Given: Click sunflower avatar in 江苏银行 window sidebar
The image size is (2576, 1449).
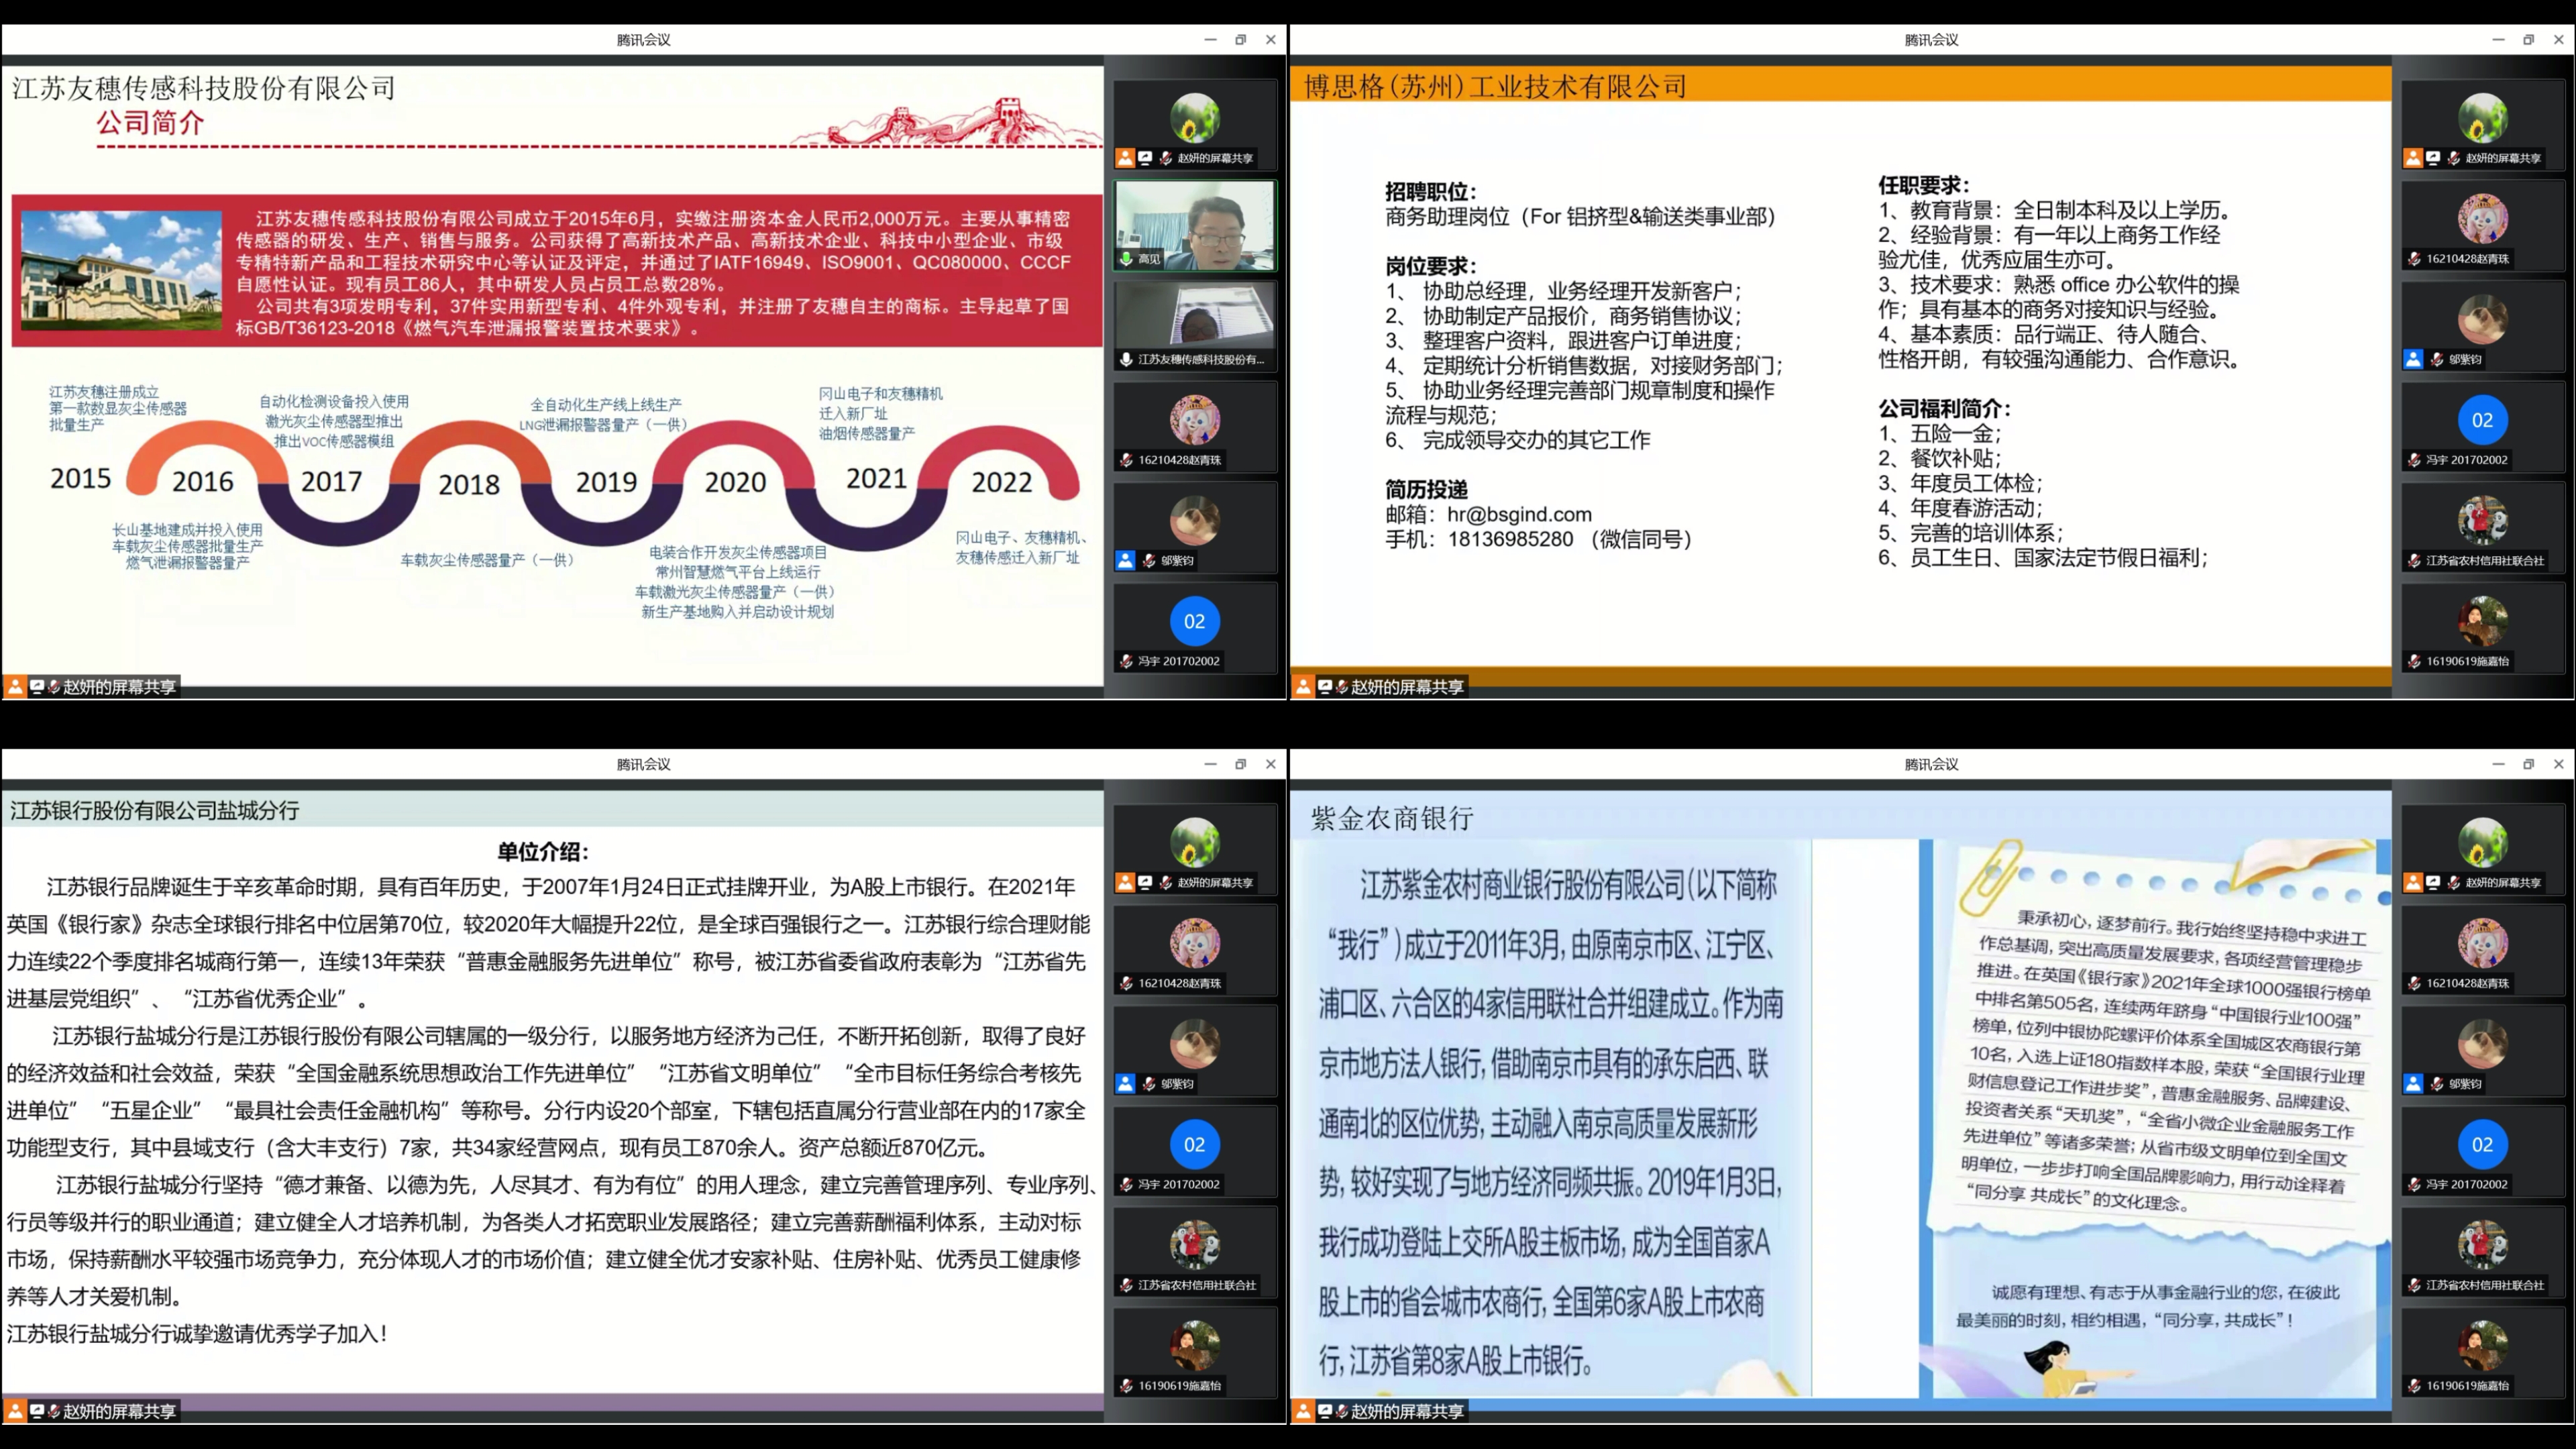Looking at the screenshot, I should (x=1195, y=842).
